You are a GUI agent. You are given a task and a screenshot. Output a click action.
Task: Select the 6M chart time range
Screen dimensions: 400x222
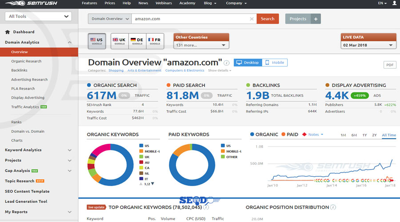pos(354,135)
